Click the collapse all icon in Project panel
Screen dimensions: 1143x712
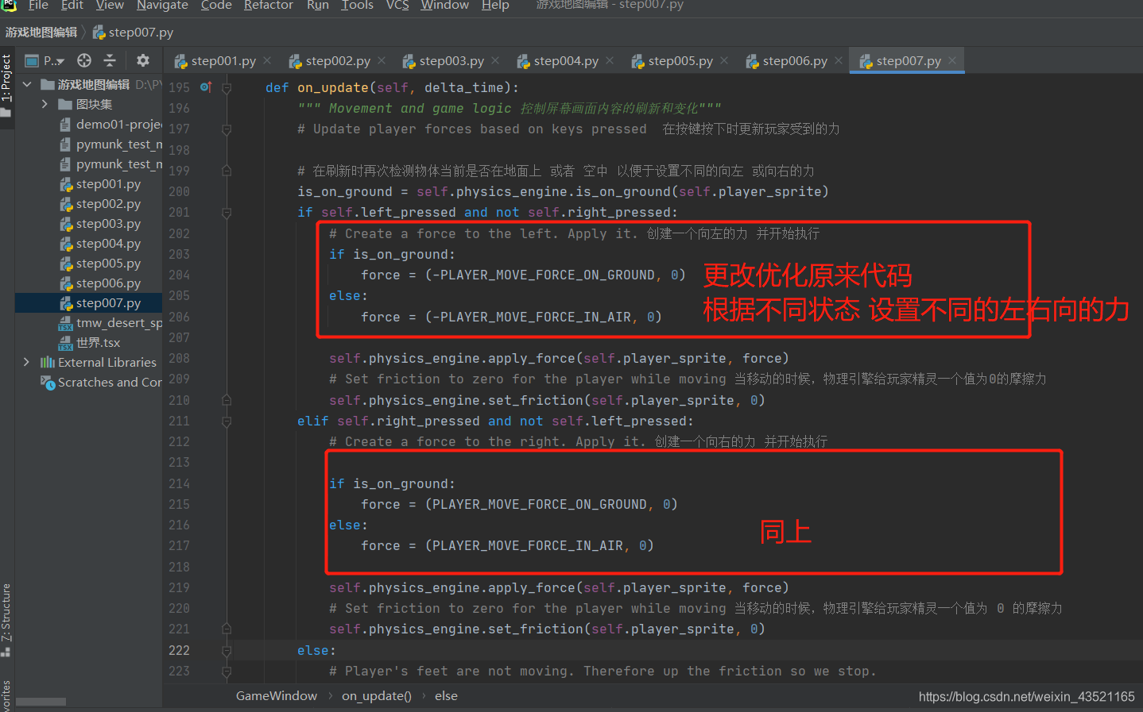[x=110, y=61]
